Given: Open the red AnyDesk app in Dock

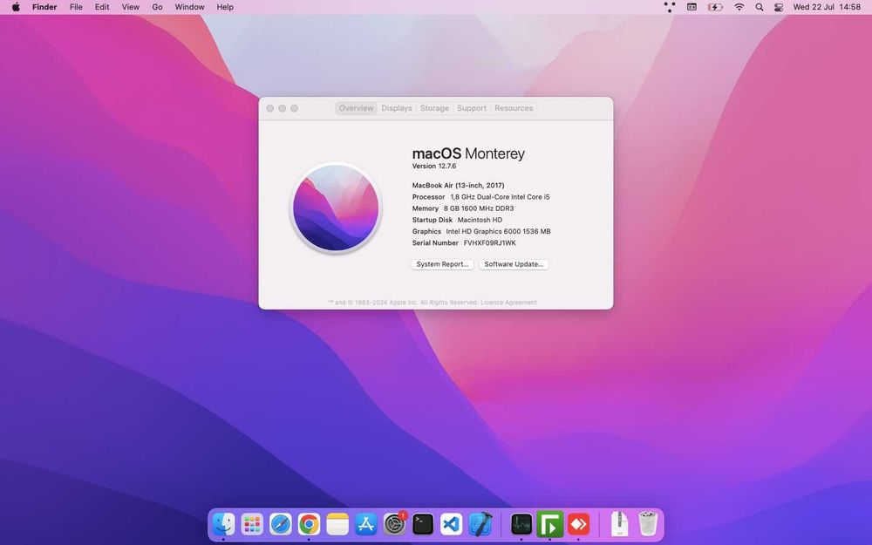Looking at the screenshot, I should 578,524.
